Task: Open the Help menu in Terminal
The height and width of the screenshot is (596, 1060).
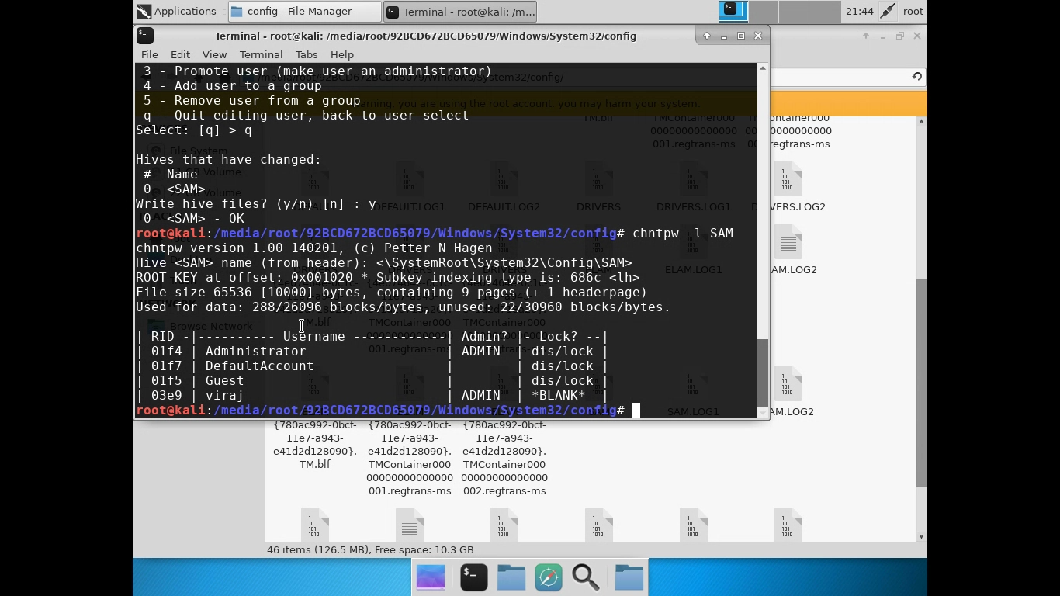Action: 342,54
